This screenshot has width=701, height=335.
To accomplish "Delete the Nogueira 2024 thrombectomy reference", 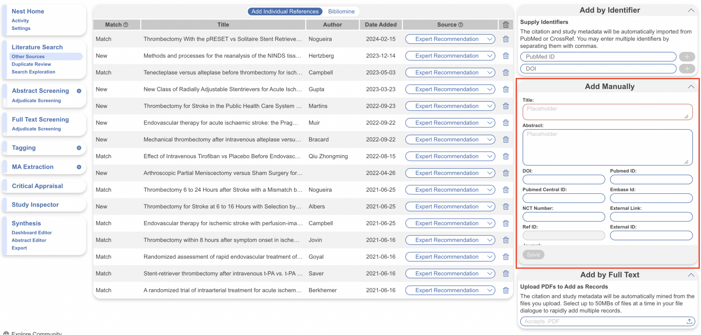I will coord(506,39).
